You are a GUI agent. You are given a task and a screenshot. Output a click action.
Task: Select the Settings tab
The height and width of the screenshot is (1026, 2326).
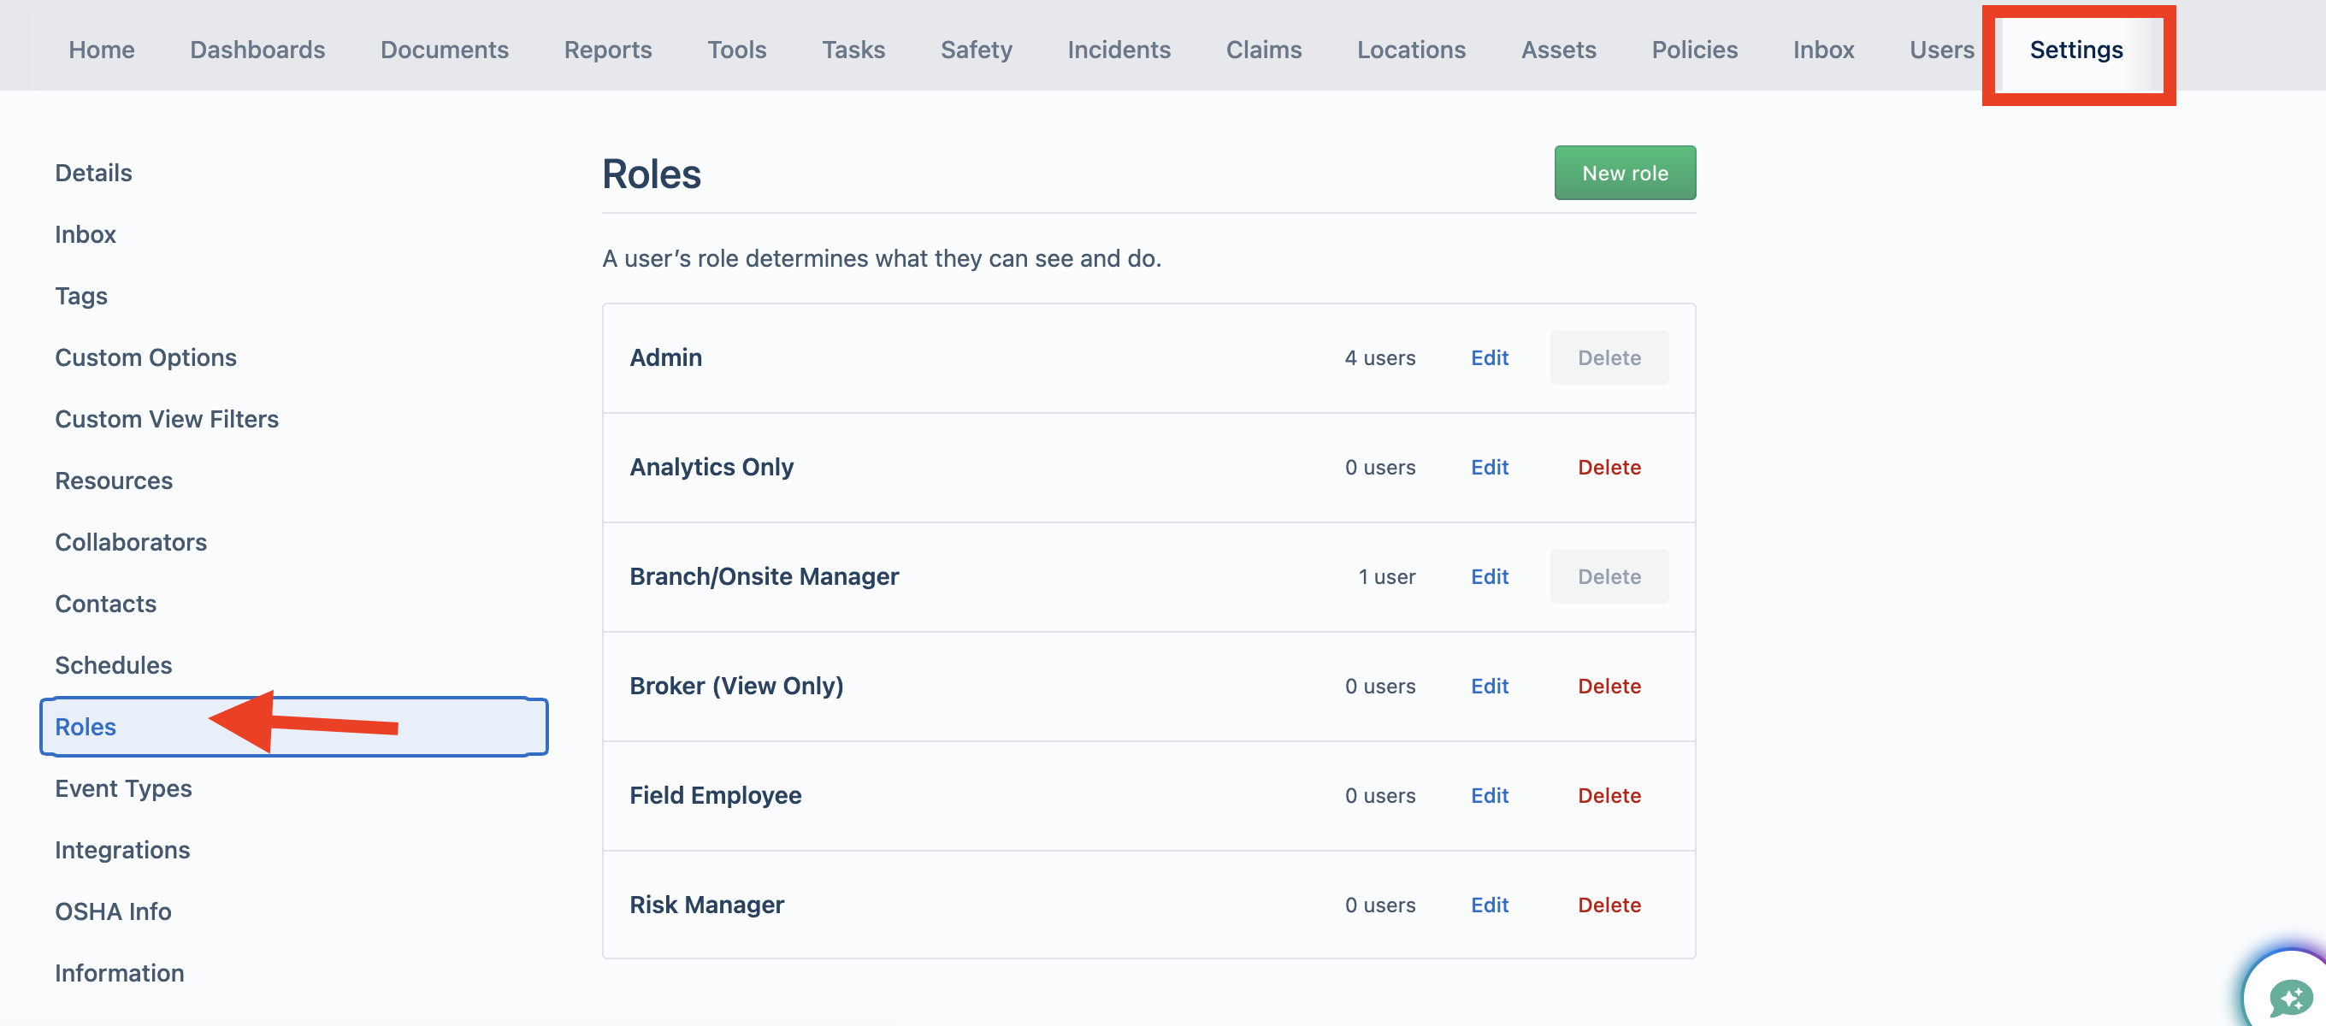[x=2076, y=50]
